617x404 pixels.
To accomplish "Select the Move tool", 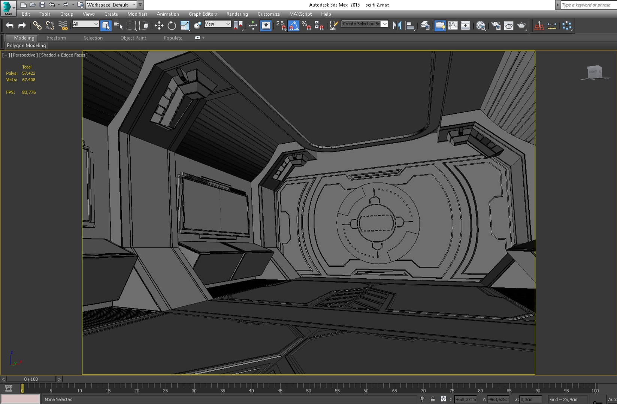I will 159,25.
